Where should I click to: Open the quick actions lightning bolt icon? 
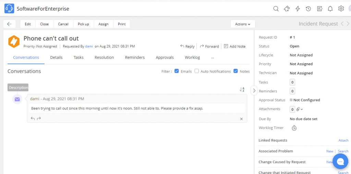pos(298,9)
